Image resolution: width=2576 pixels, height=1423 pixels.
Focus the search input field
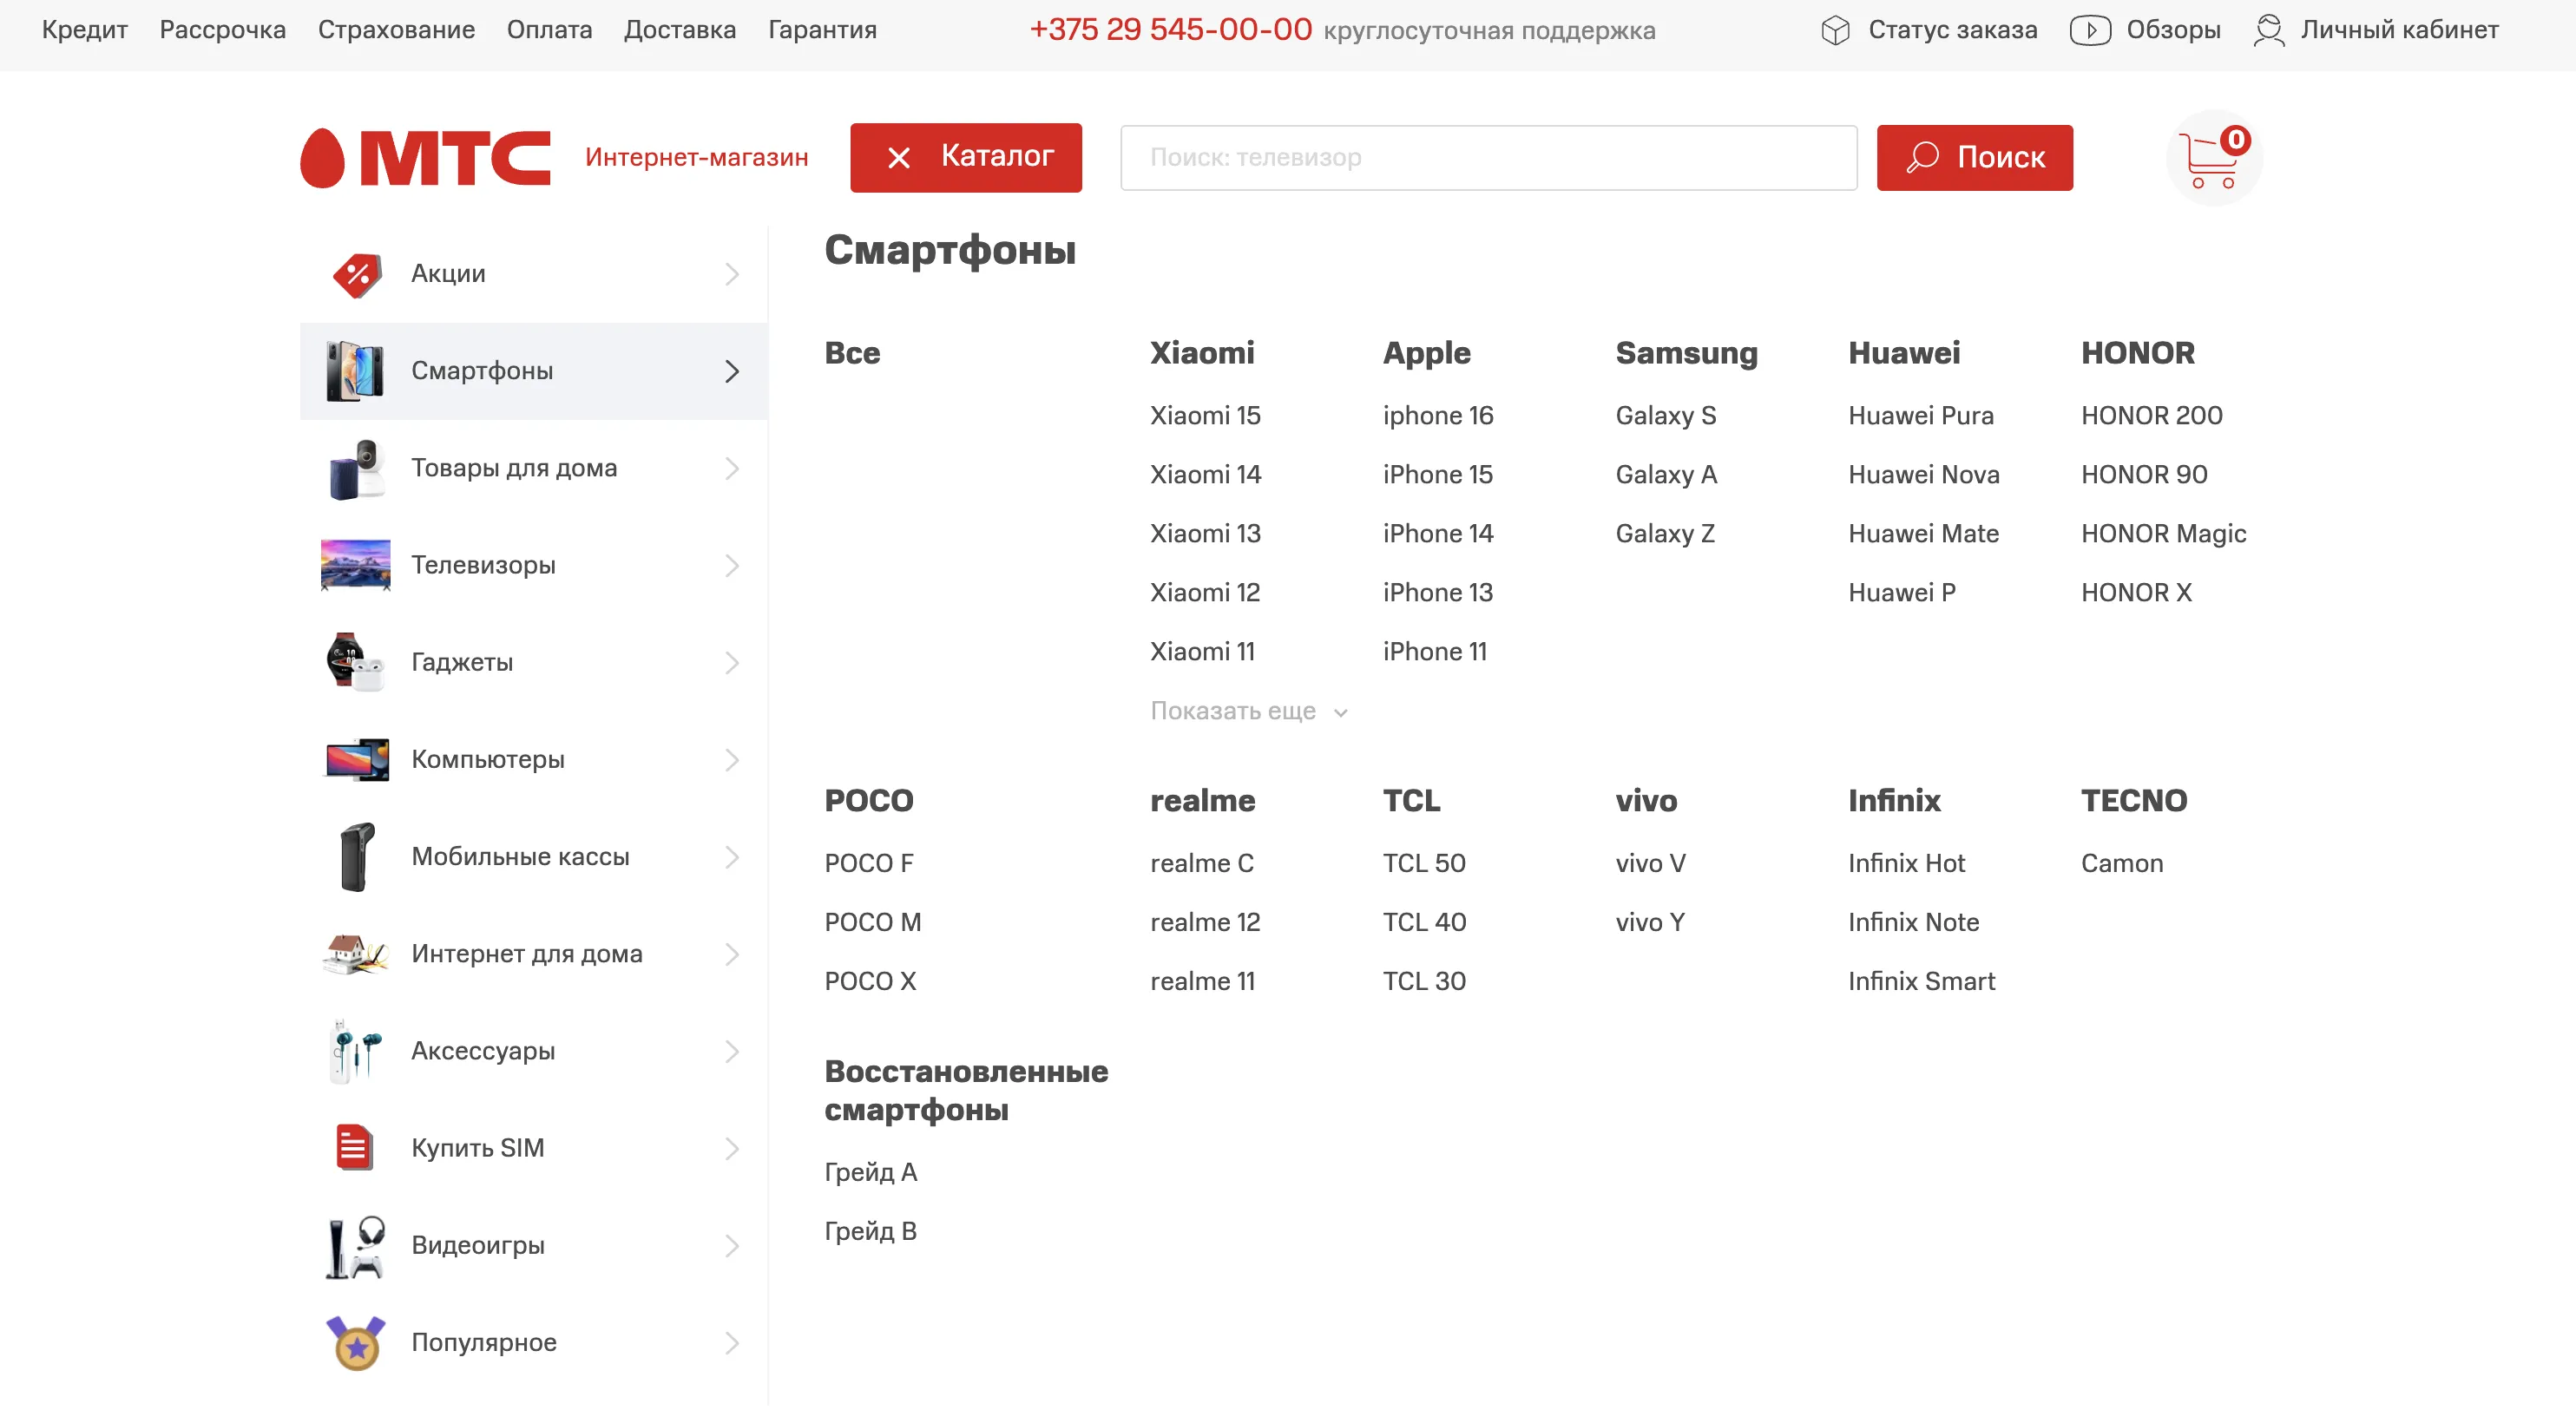click(x=1488, y=158)
